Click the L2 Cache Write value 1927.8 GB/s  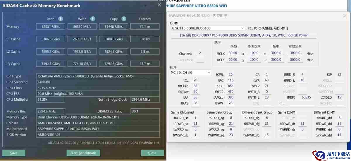[82, 52]
